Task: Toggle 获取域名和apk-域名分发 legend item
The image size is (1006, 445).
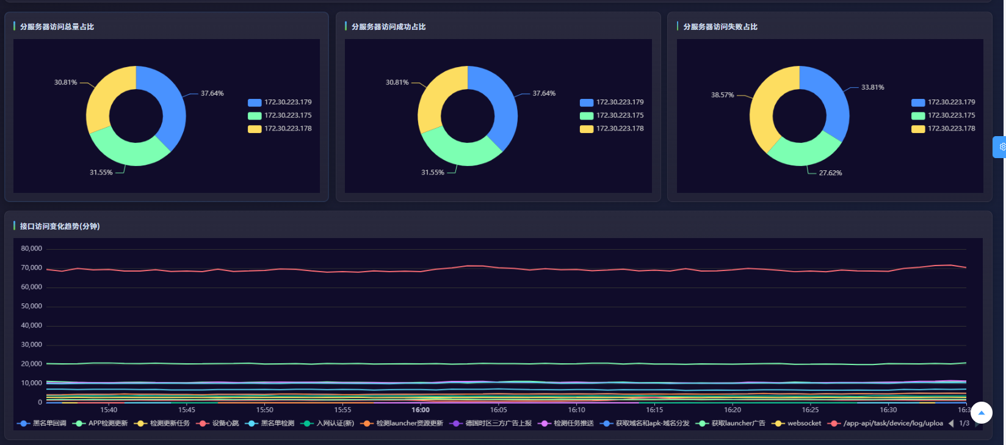Action: click(x=645, y=423)
